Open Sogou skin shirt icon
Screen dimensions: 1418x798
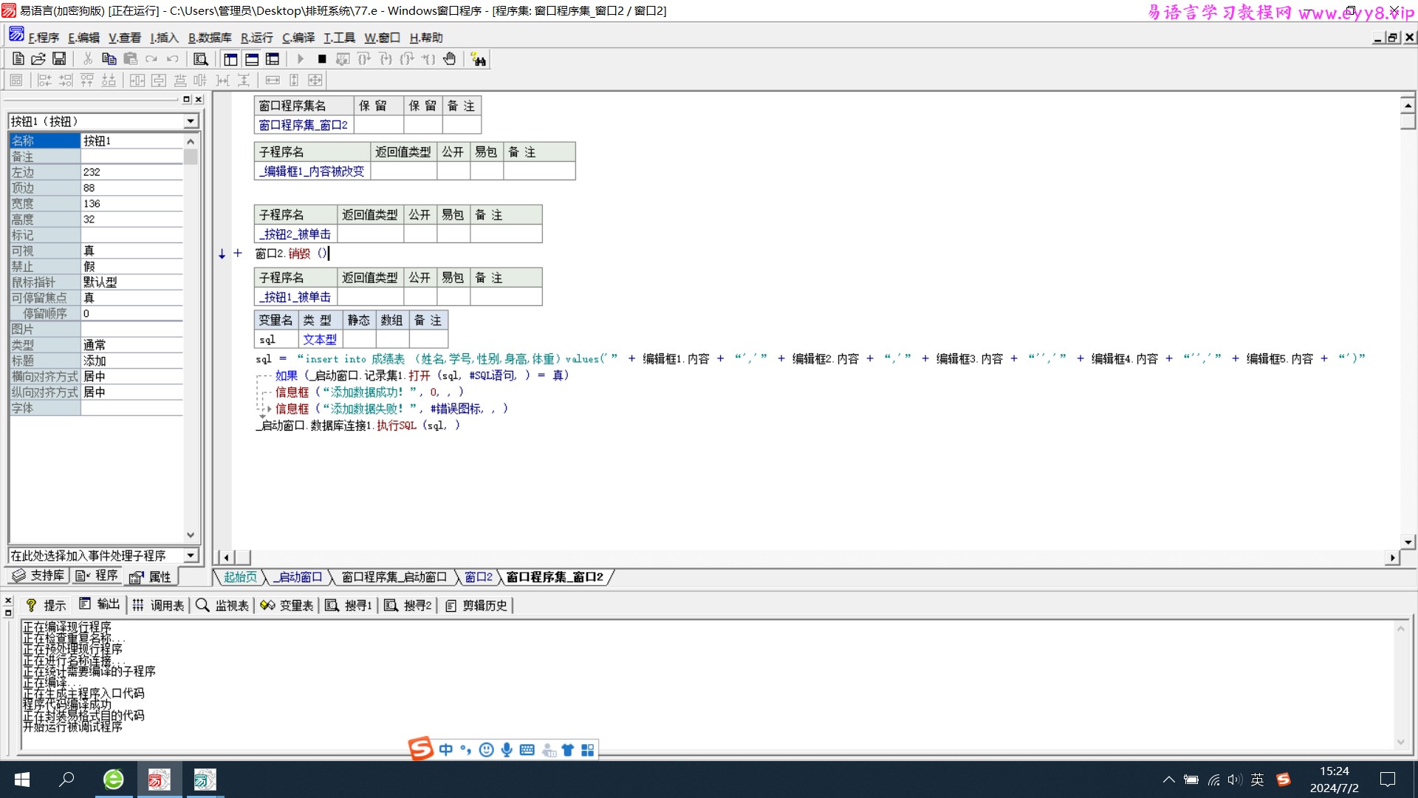[x=567, y=750]
